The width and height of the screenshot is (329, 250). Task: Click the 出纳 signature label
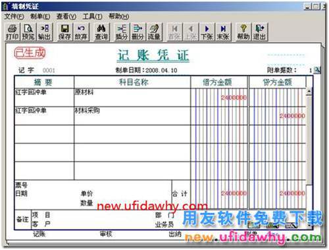[x=175, y=234]
